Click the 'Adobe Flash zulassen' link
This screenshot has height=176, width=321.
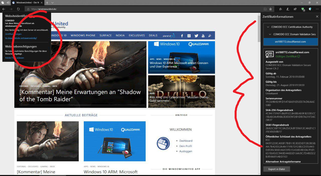point(15,58)
